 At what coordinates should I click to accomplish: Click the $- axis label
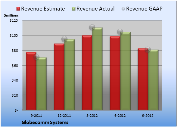tap(16, 110)
